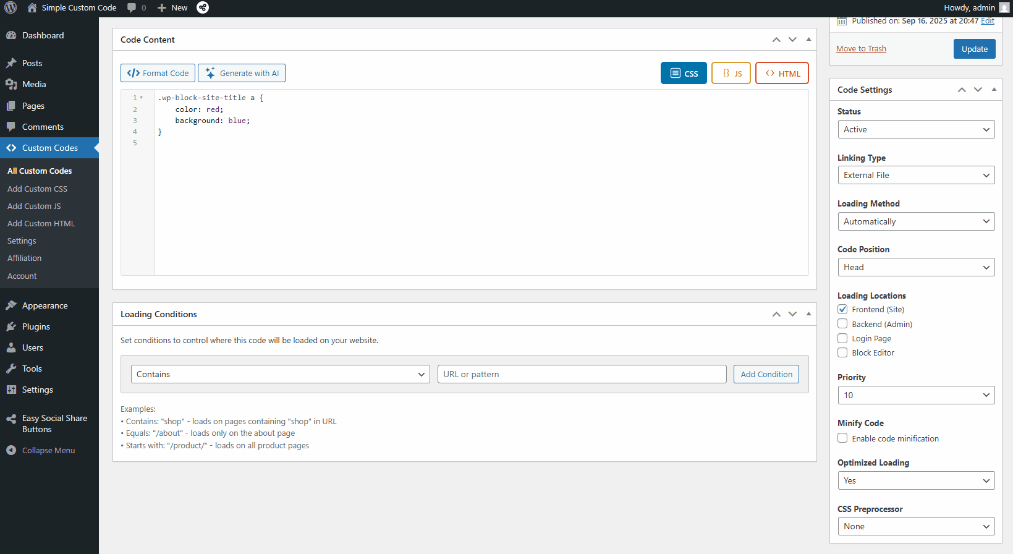
Task: Click the Users person icon
Action: (x=11, y=347)
